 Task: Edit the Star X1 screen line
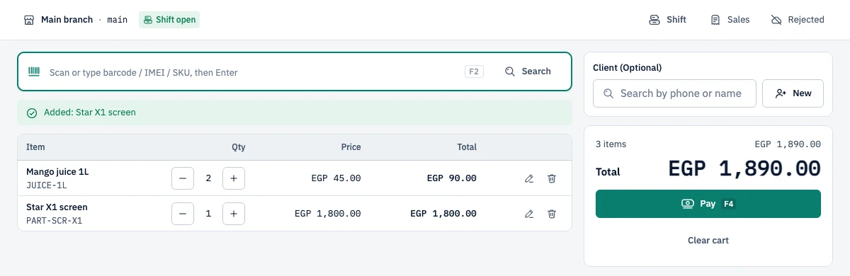click(x=529, y=213)
